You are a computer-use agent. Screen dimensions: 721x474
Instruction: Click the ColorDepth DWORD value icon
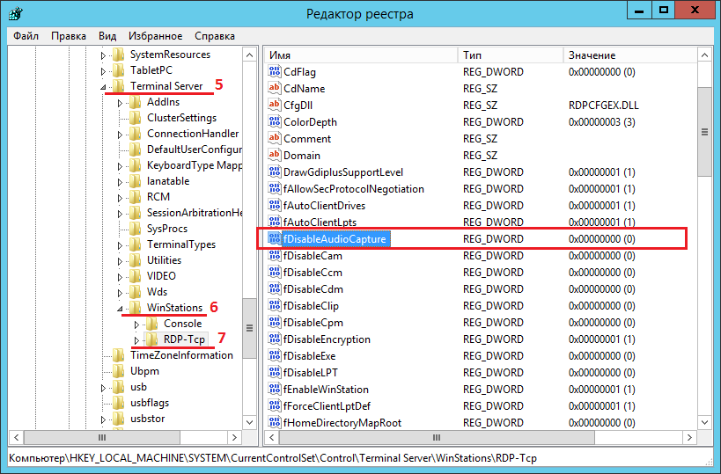pyautogui.click(x=274, y=122)
